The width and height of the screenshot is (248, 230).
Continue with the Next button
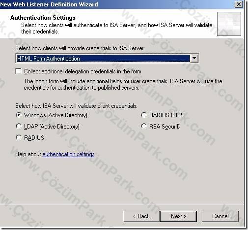(178, 216)
